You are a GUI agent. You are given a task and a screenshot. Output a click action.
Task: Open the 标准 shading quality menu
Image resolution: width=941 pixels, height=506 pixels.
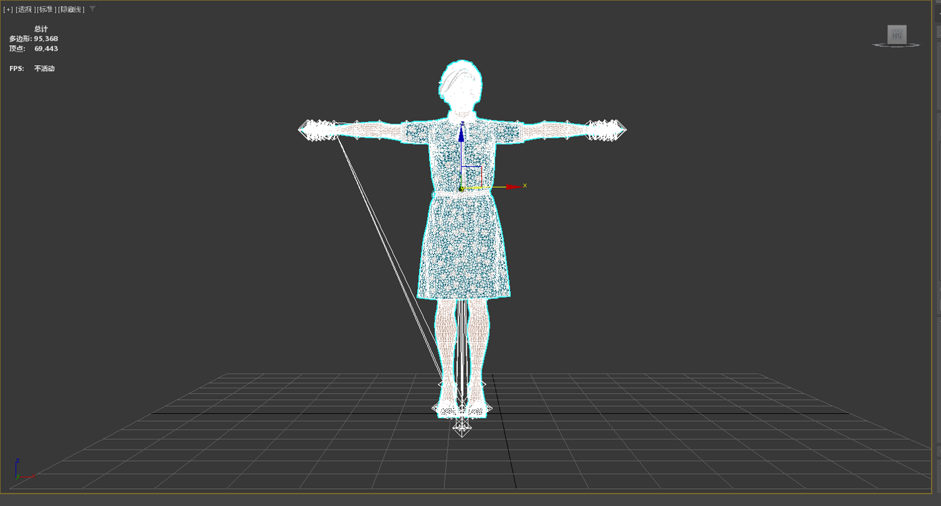click(46, 9)
